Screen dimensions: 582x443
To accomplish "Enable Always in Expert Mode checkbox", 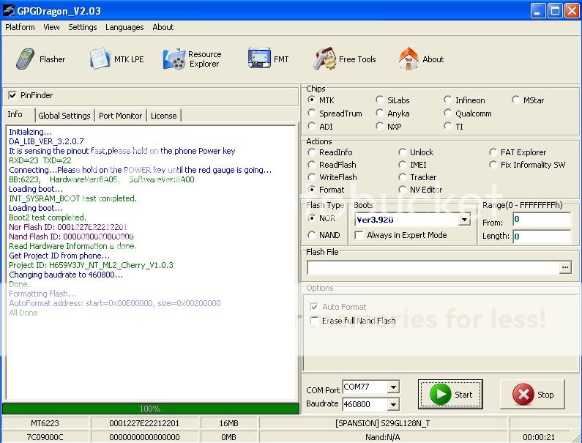I will pyautogui.click(x=359, y=236).
